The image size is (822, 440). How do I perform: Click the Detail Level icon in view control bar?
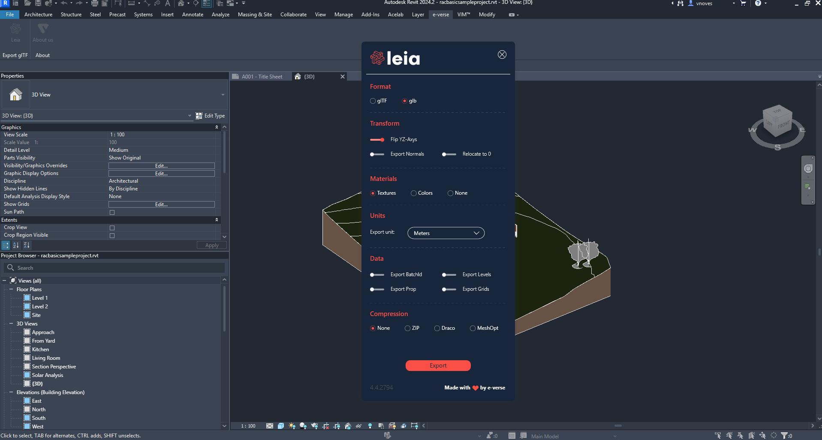[x=269, y=426]
